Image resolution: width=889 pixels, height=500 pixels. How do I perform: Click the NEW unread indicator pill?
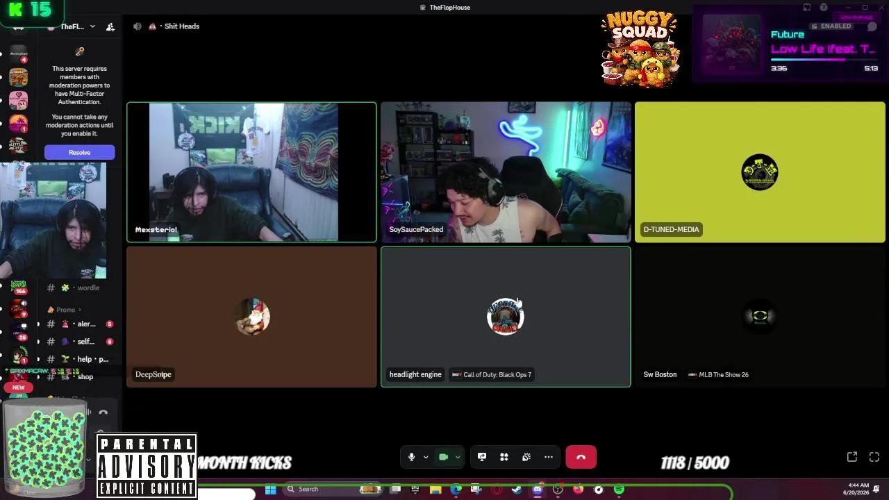click(x=18, y=387)
